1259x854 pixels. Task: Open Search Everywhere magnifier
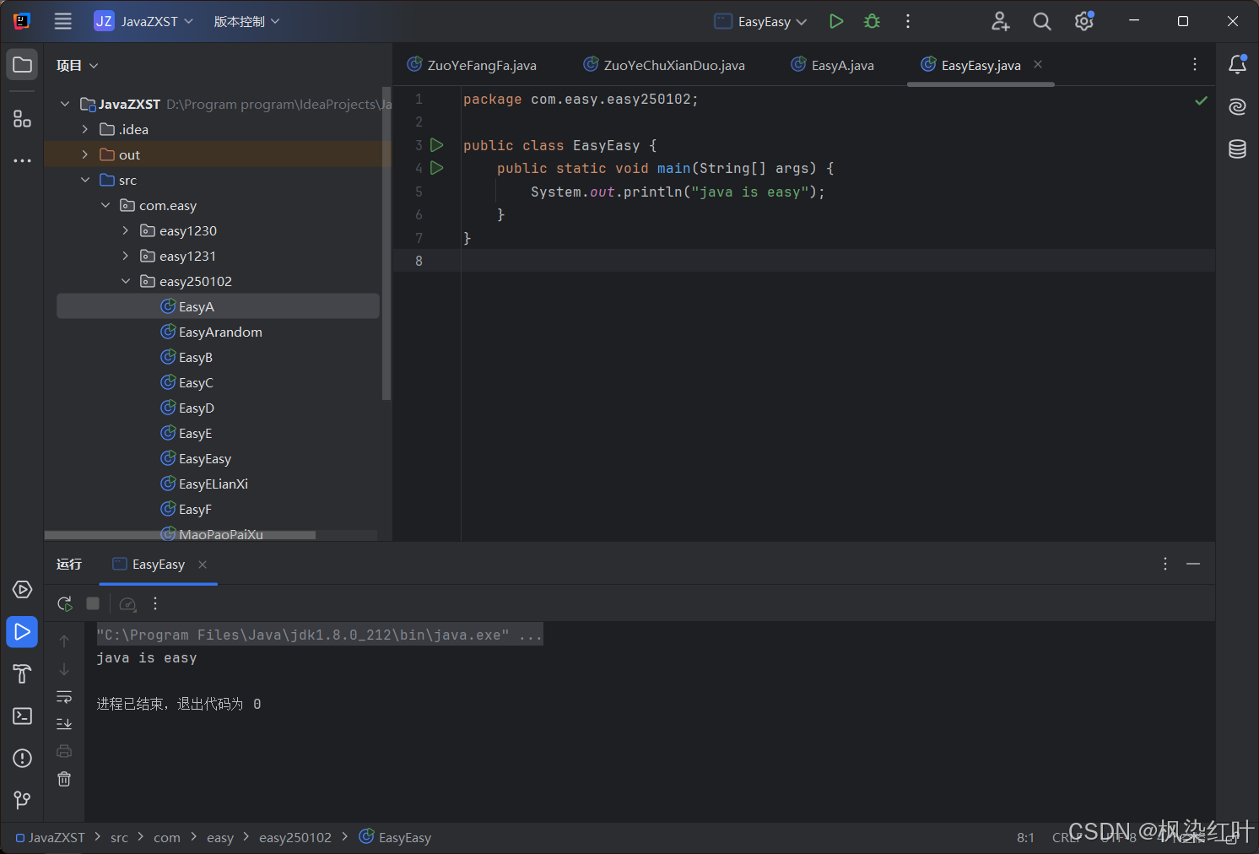pos(1041,21)
